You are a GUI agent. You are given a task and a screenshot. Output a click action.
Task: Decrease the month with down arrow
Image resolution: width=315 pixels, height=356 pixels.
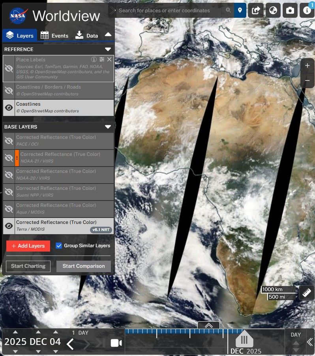click(38, 352)
